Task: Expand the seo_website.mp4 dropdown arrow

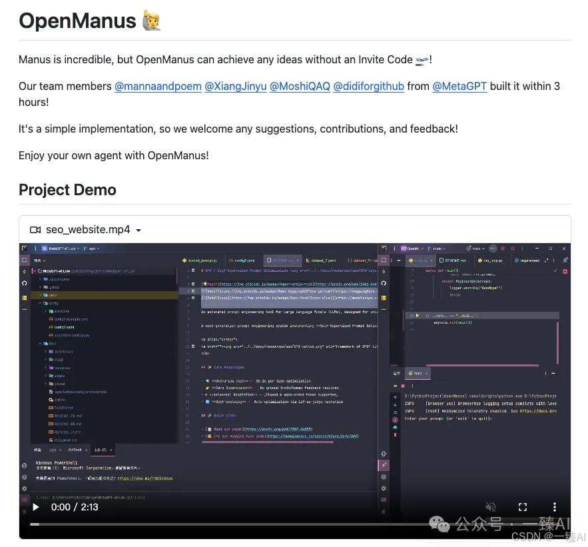Action: (x=139, y=231)
